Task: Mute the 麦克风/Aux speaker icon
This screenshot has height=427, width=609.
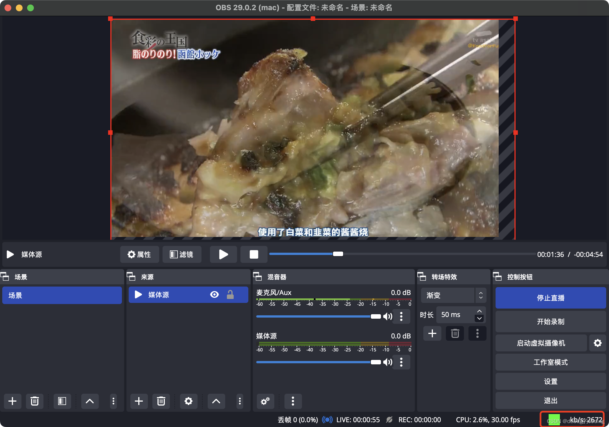Action: 387,316
